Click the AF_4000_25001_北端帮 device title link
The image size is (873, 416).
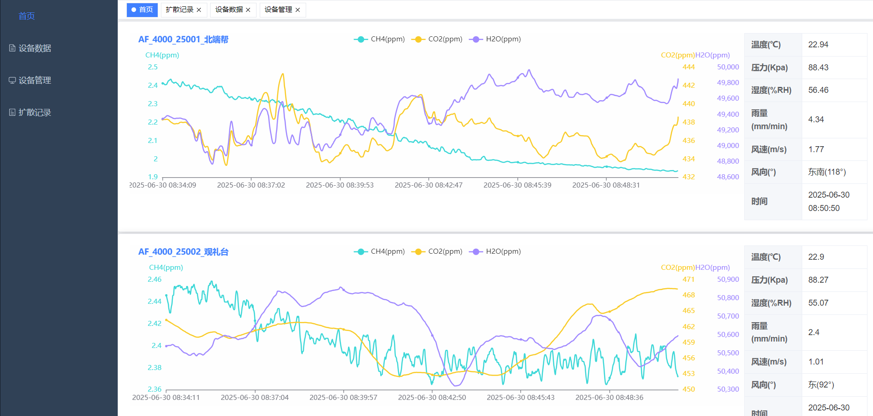coord(183,40)
